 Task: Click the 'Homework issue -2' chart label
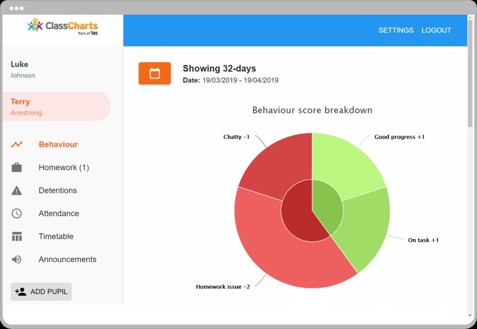223,287
